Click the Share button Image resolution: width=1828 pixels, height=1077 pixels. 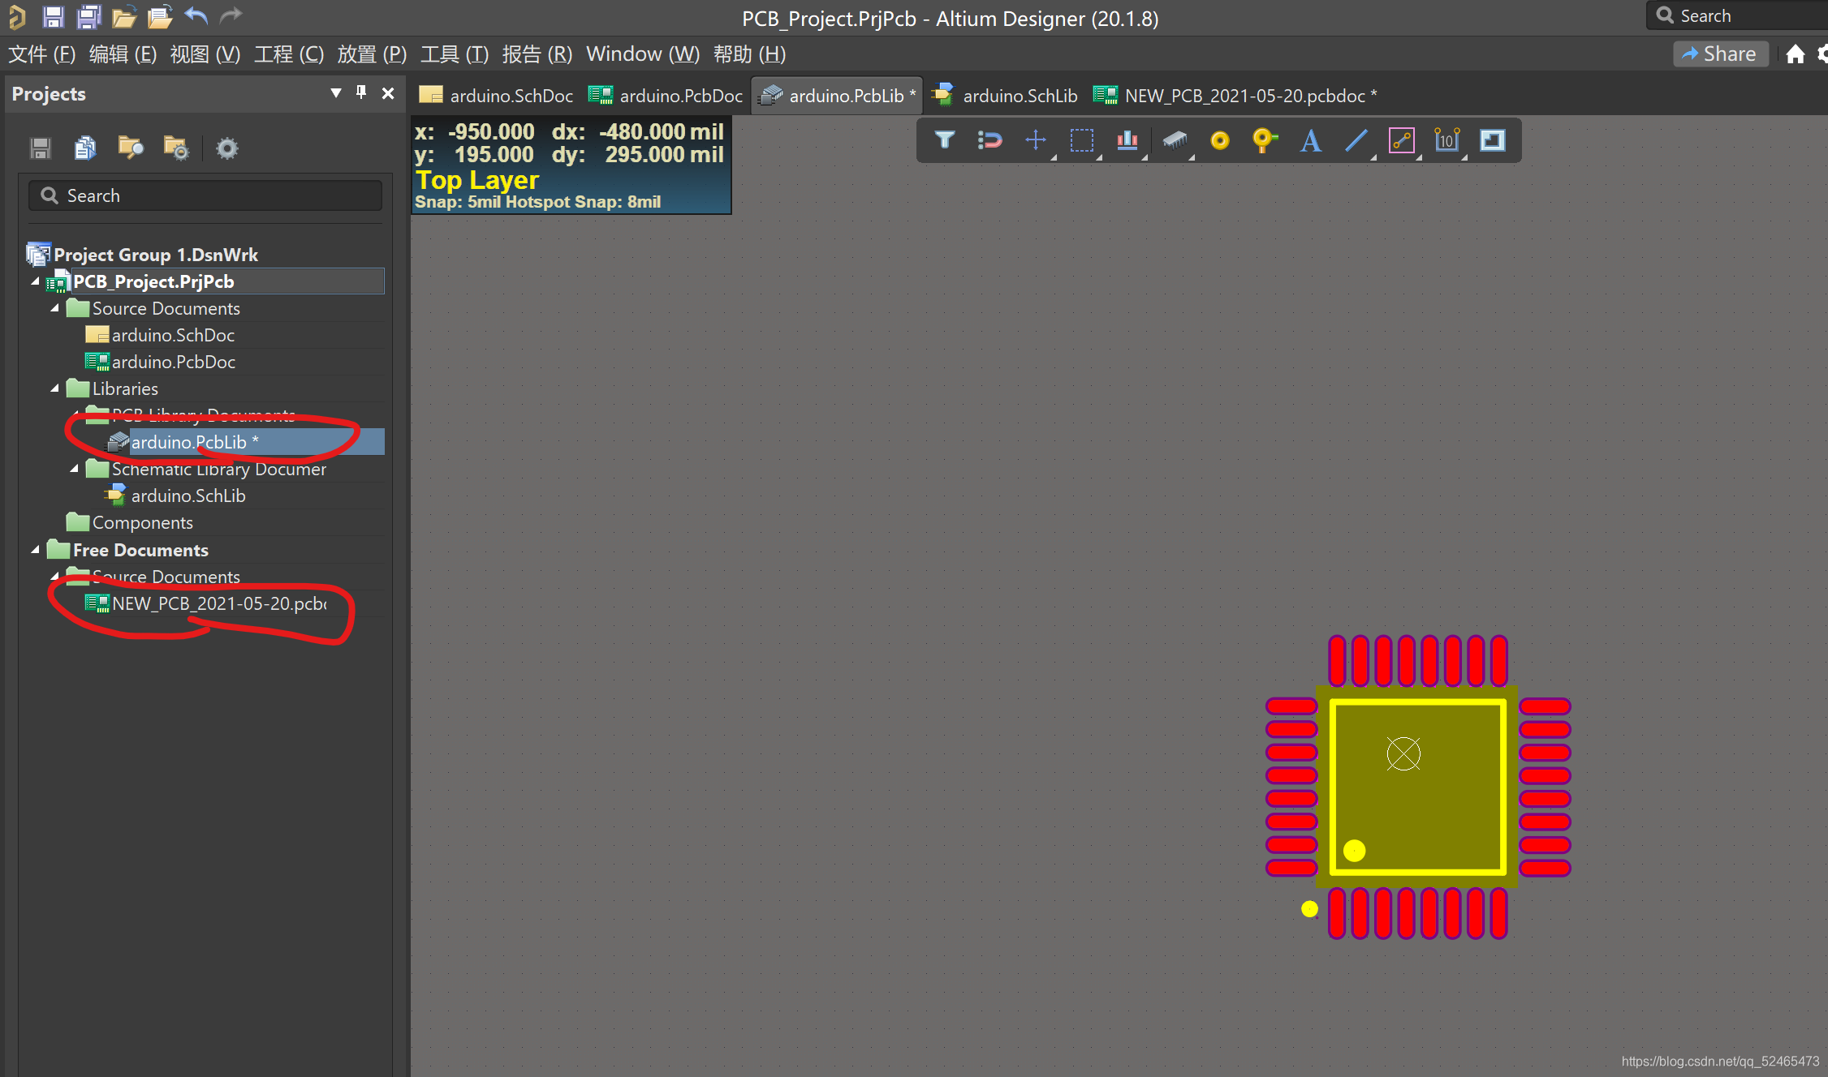[x=1720, y=54]
